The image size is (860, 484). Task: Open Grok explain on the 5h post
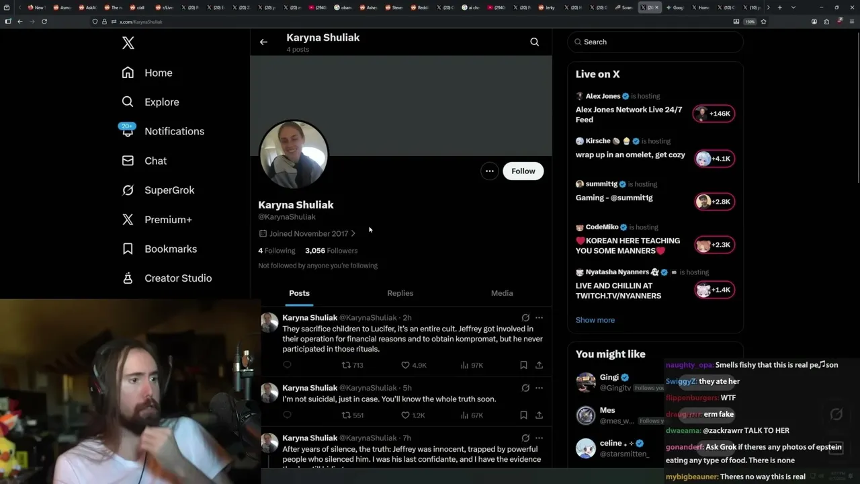525,388
